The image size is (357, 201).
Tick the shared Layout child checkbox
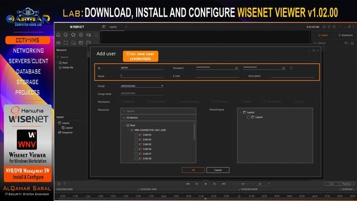(x=249, y=117)
